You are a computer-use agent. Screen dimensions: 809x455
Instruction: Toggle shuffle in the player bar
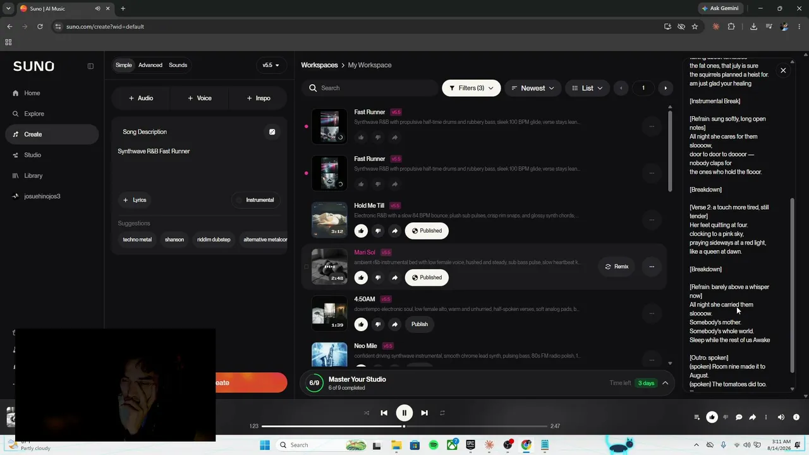[x=366, y=413]
